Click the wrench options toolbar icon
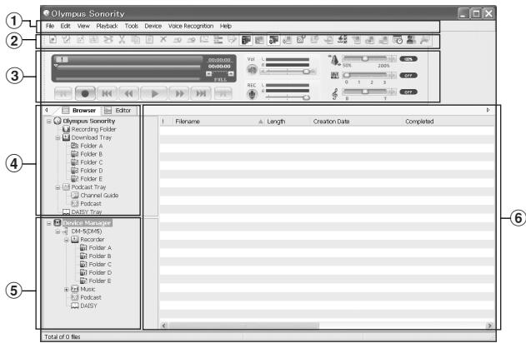The height and width of the screenshot is (343, 526). [424, 40]
